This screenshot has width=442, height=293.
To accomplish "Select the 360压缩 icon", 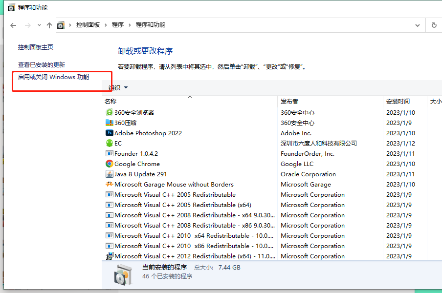I will tap(110, 123).
